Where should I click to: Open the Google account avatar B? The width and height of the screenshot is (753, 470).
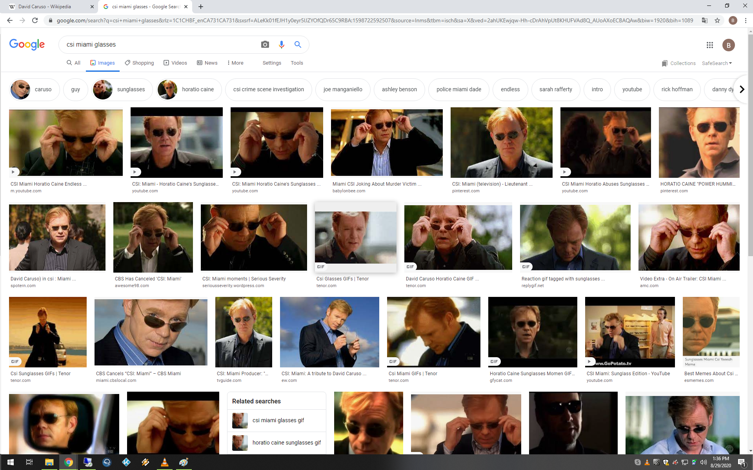729,45
